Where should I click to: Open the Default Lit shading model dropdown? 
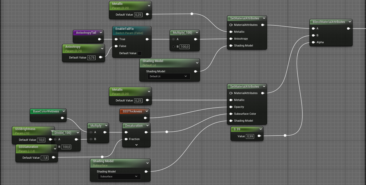click(x=169, y=76)
